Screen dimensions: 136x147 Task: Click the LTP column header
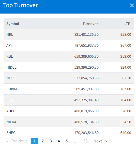pyautogui.click(x=127, y=24)
